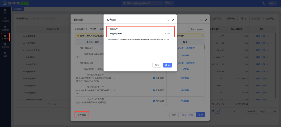Click the 标准科目信息 search field

pyautogui.click(x=50, y=18)
